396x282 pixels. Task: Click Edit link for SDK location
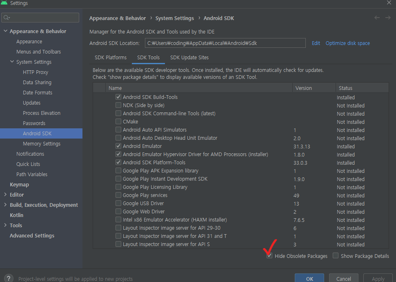click(x=316, y=43)
